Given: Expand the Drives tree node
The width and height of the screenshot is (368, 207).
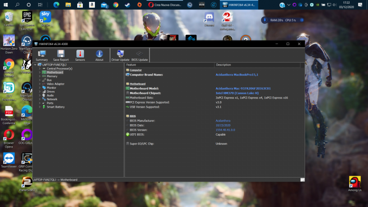Looking at the screenshot, I should [40, 92].
